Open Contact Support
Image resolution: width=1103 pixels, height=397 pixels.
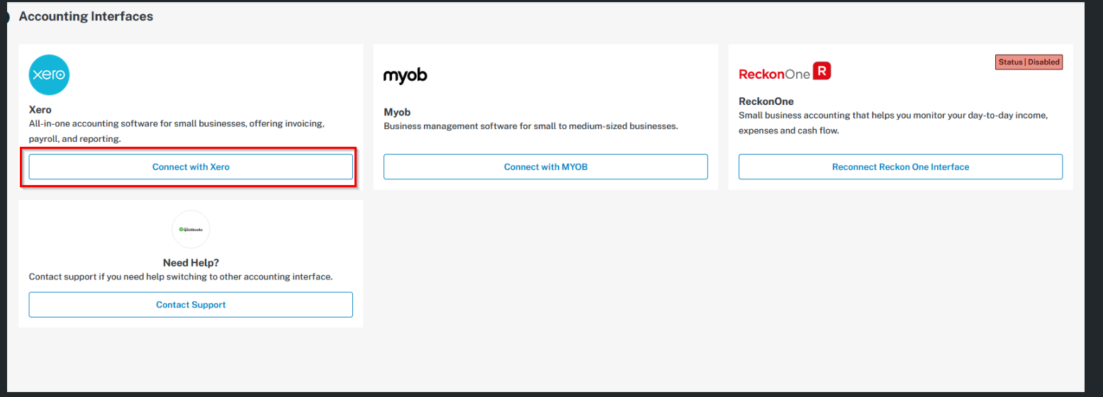pos(191,304)
